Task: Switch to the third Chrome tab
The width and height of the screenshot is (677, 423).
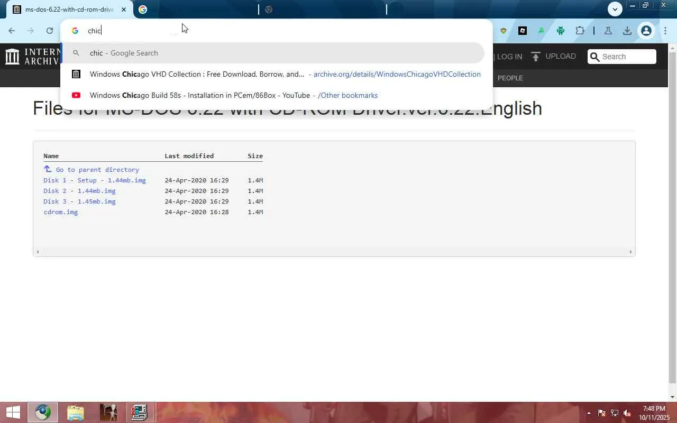Action: (x=323, y=10)
